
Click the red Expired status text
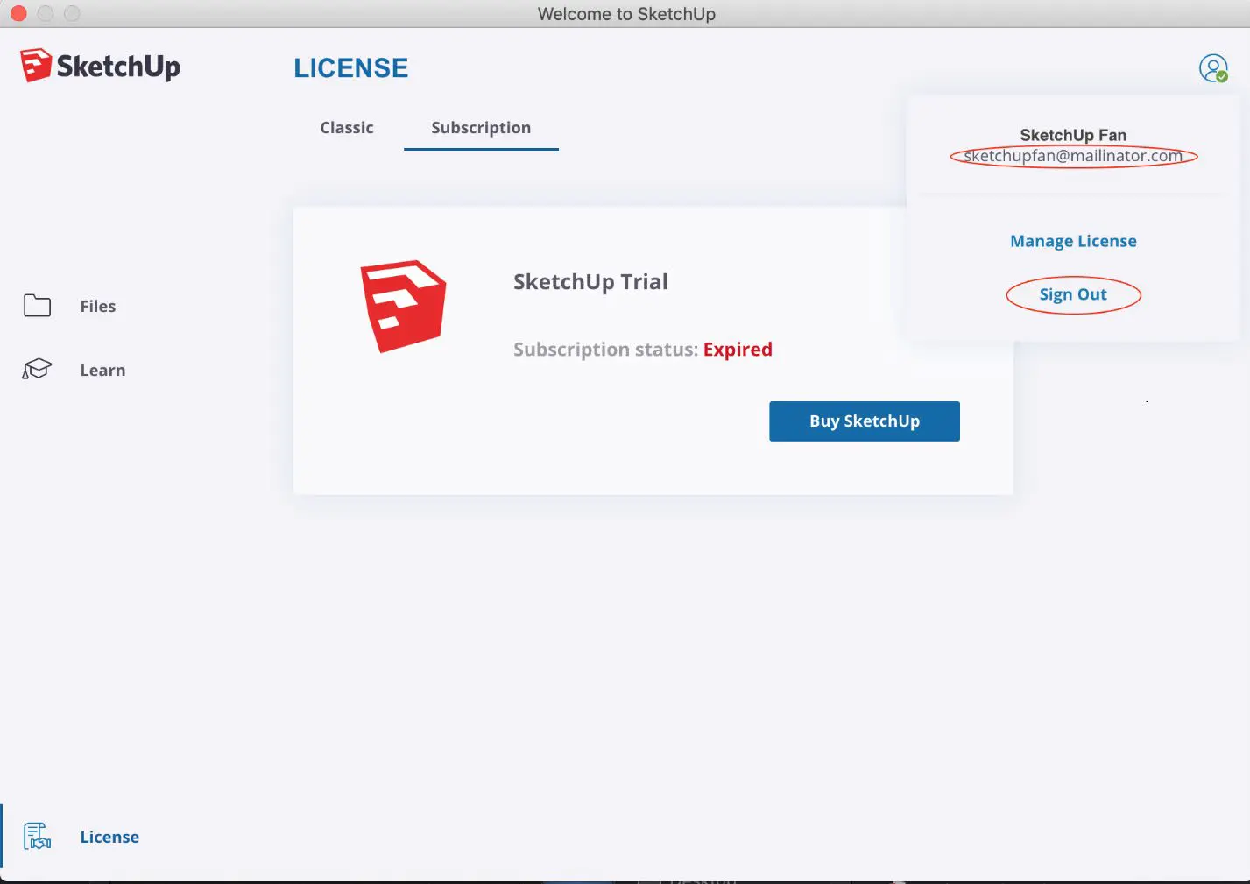pos(738,350)
